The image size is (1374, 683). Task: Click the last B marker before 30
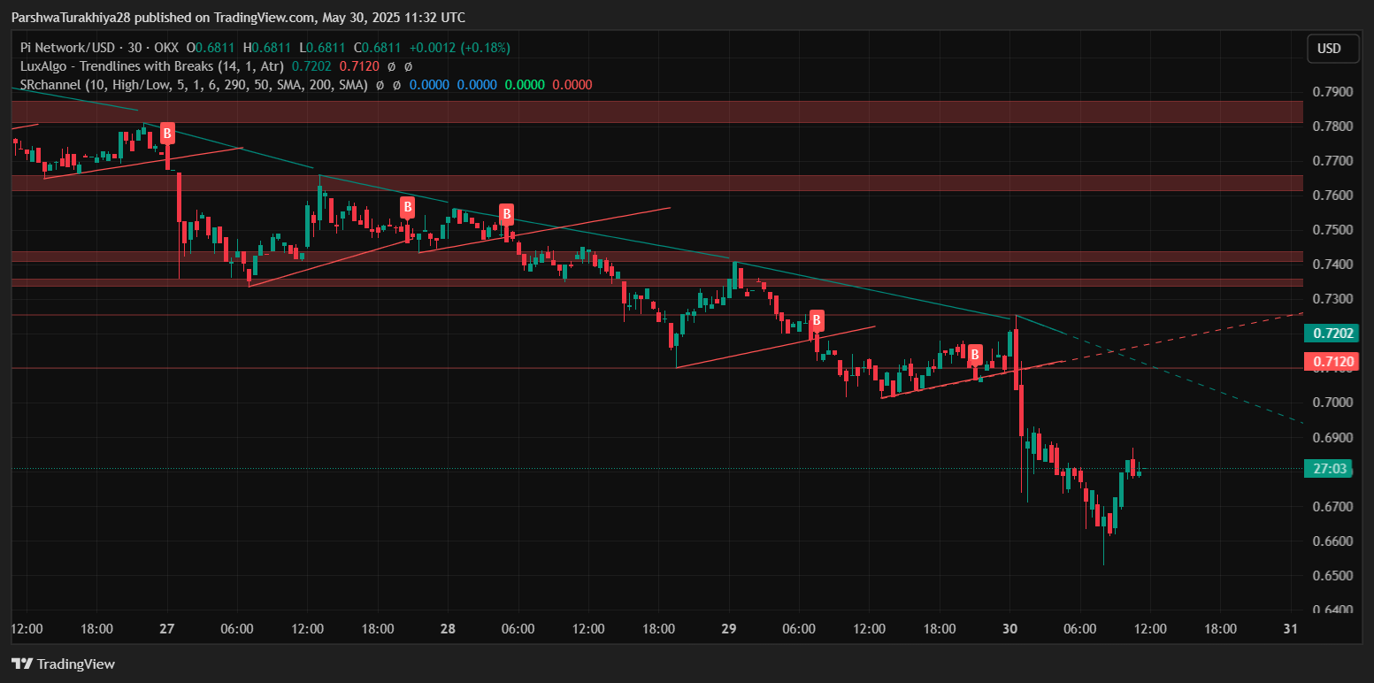(x=975, y=355)
